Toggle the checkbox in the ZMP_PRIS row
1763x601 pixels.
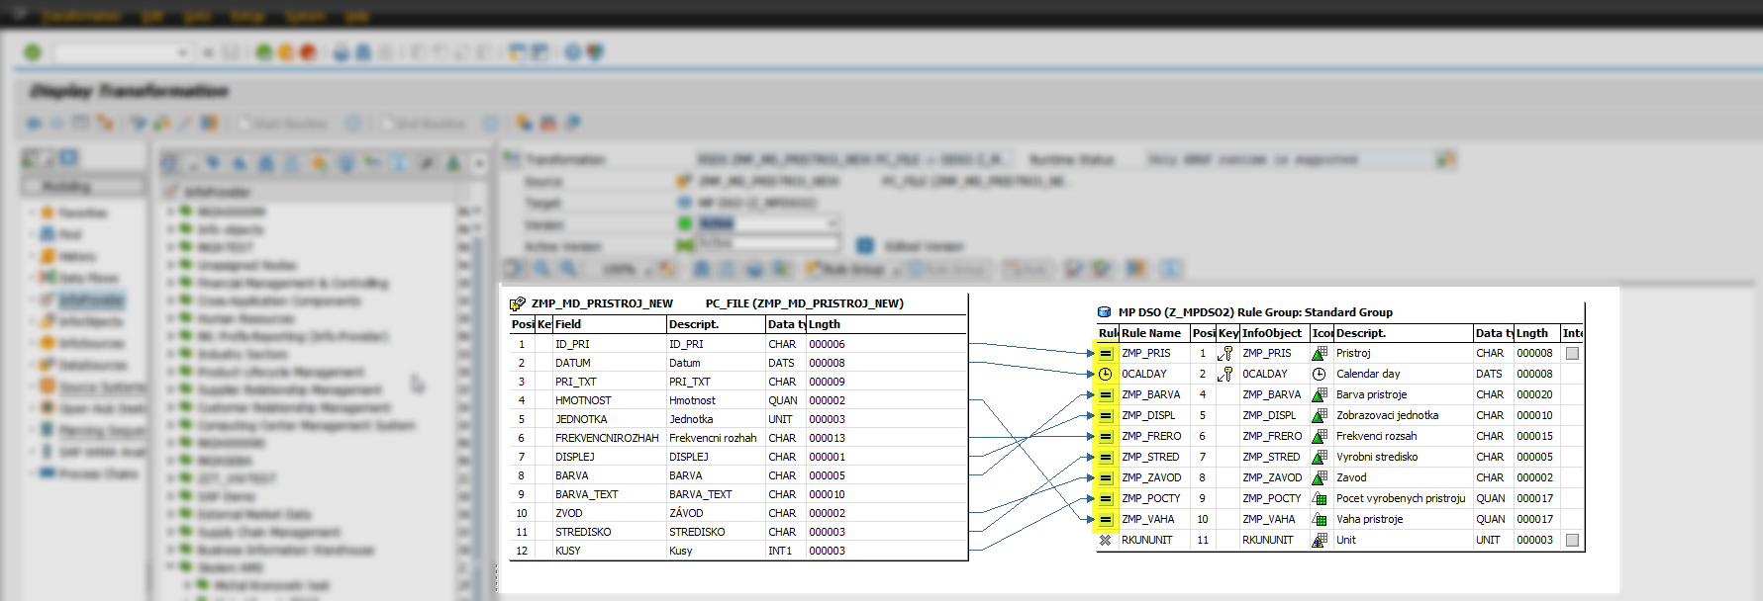tap(1572, 353)
